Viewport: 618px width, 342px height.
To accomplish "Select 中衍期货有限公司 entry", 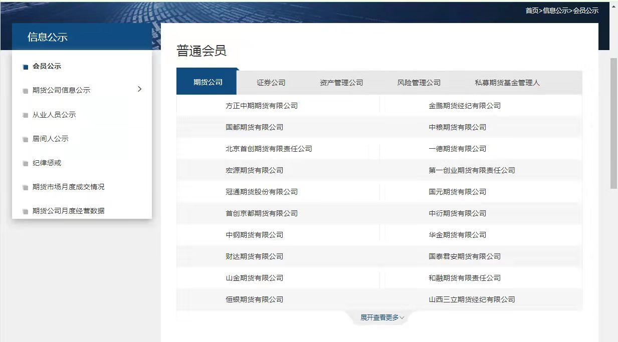I will coord(458,213).
